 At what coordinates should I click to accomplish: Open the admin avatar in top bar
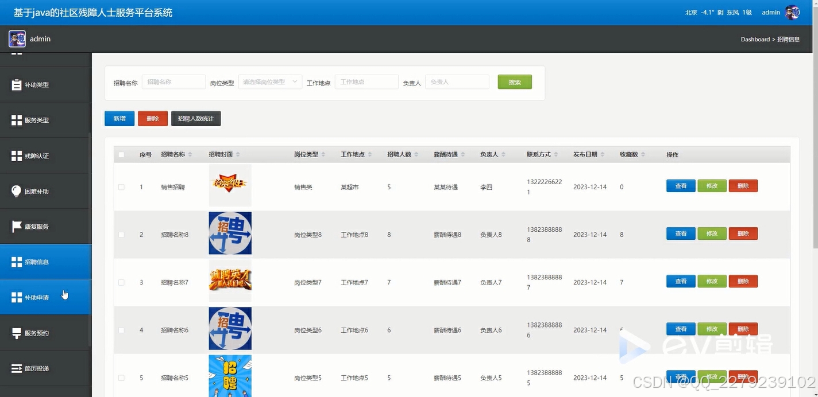tap(793, 11)
